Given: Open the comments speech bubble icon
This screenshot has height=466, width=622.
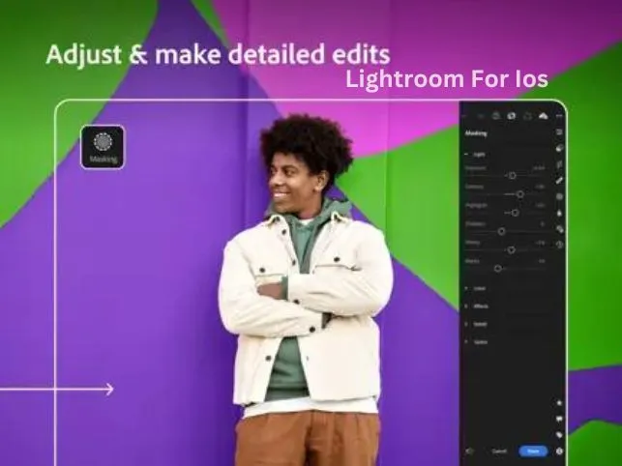Looking at the screenshot, I should pyautogui.click(x=559, y=419).
